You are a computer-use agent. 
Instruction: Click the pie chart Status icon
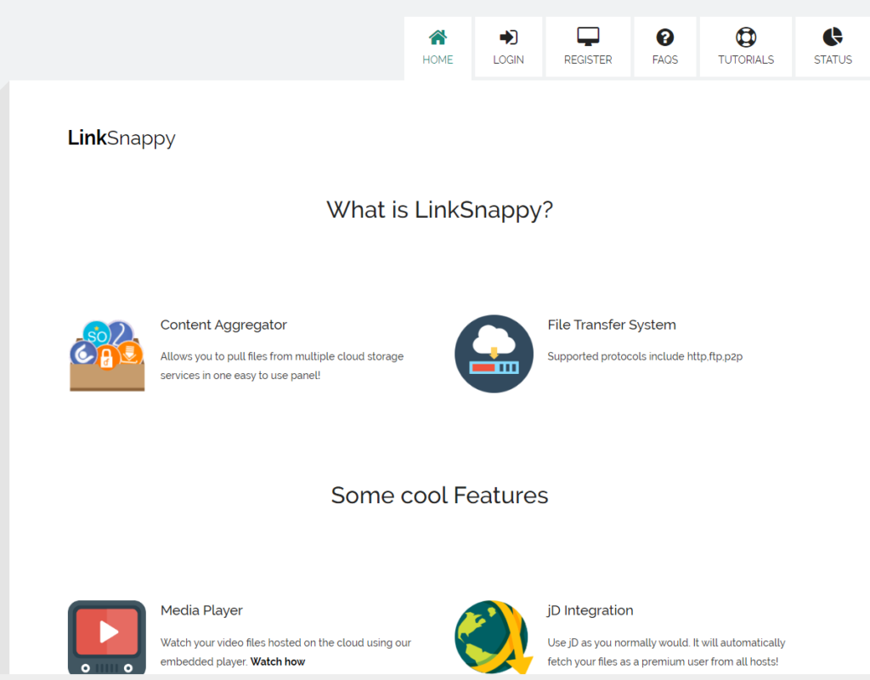tap(833, 37)
